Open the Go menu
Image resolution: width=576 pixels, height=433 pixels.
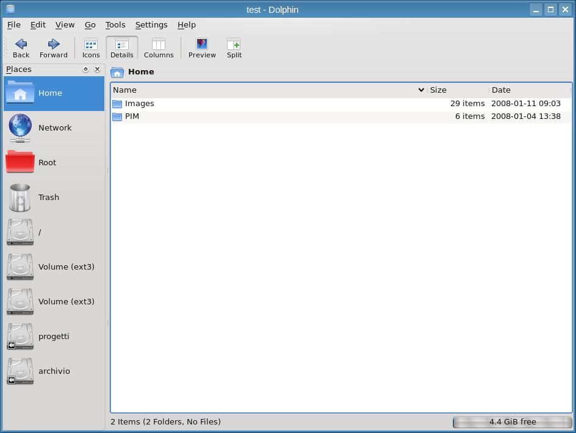tap(90, 24)
